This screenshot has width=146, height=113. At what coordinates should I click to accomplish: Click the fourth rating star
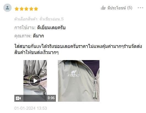(31, 9)
